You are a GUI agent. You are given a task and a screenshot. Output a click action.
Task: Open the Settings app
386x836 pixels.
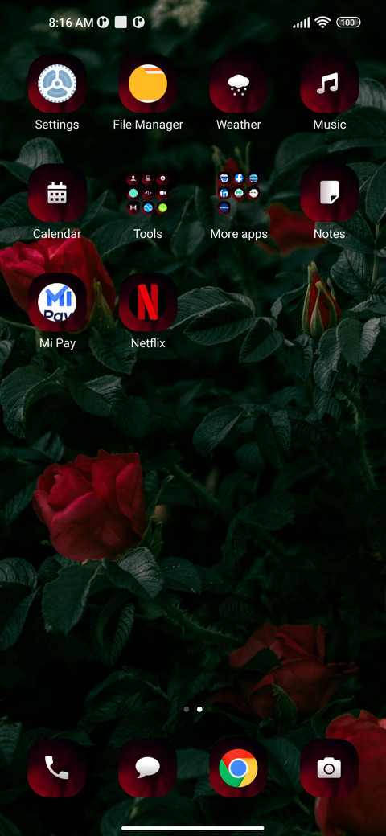coord(57,84)
